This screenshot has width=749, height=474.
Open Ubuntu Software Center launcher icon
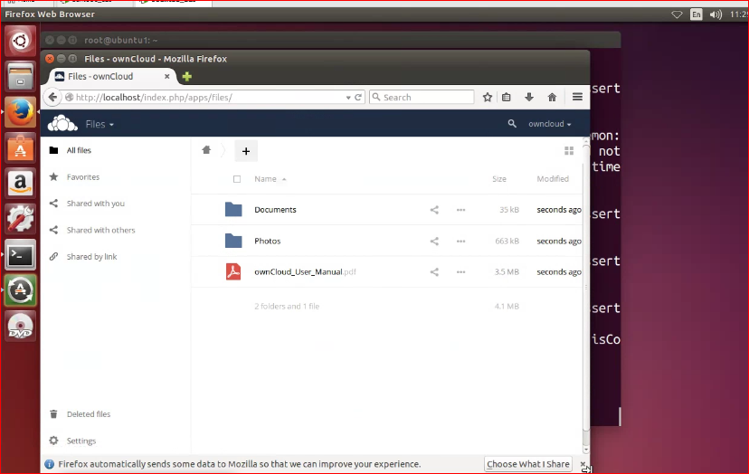coord(20,148)
